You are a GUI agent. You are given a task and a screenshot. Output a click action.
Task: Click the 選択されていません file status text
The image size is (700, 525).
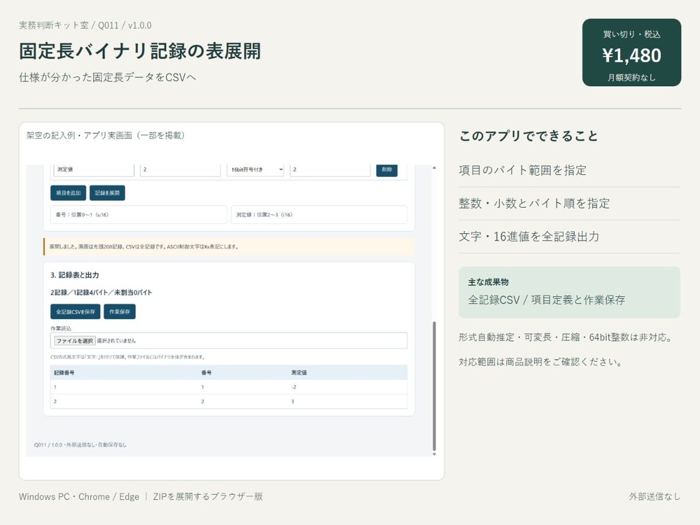point(116,340)
